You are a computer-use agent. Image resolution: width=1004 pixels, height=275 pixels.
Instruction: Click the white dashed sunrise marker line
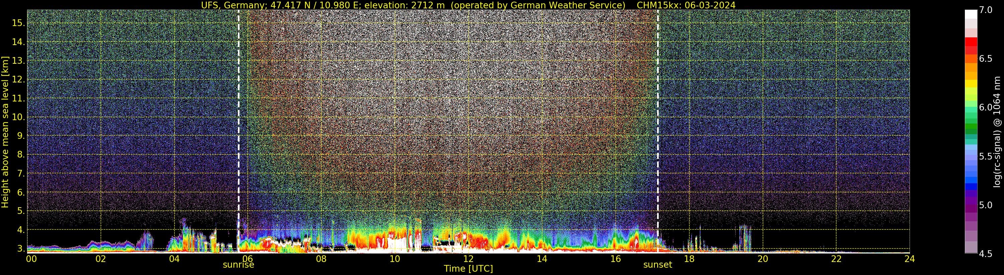[239, 131]
